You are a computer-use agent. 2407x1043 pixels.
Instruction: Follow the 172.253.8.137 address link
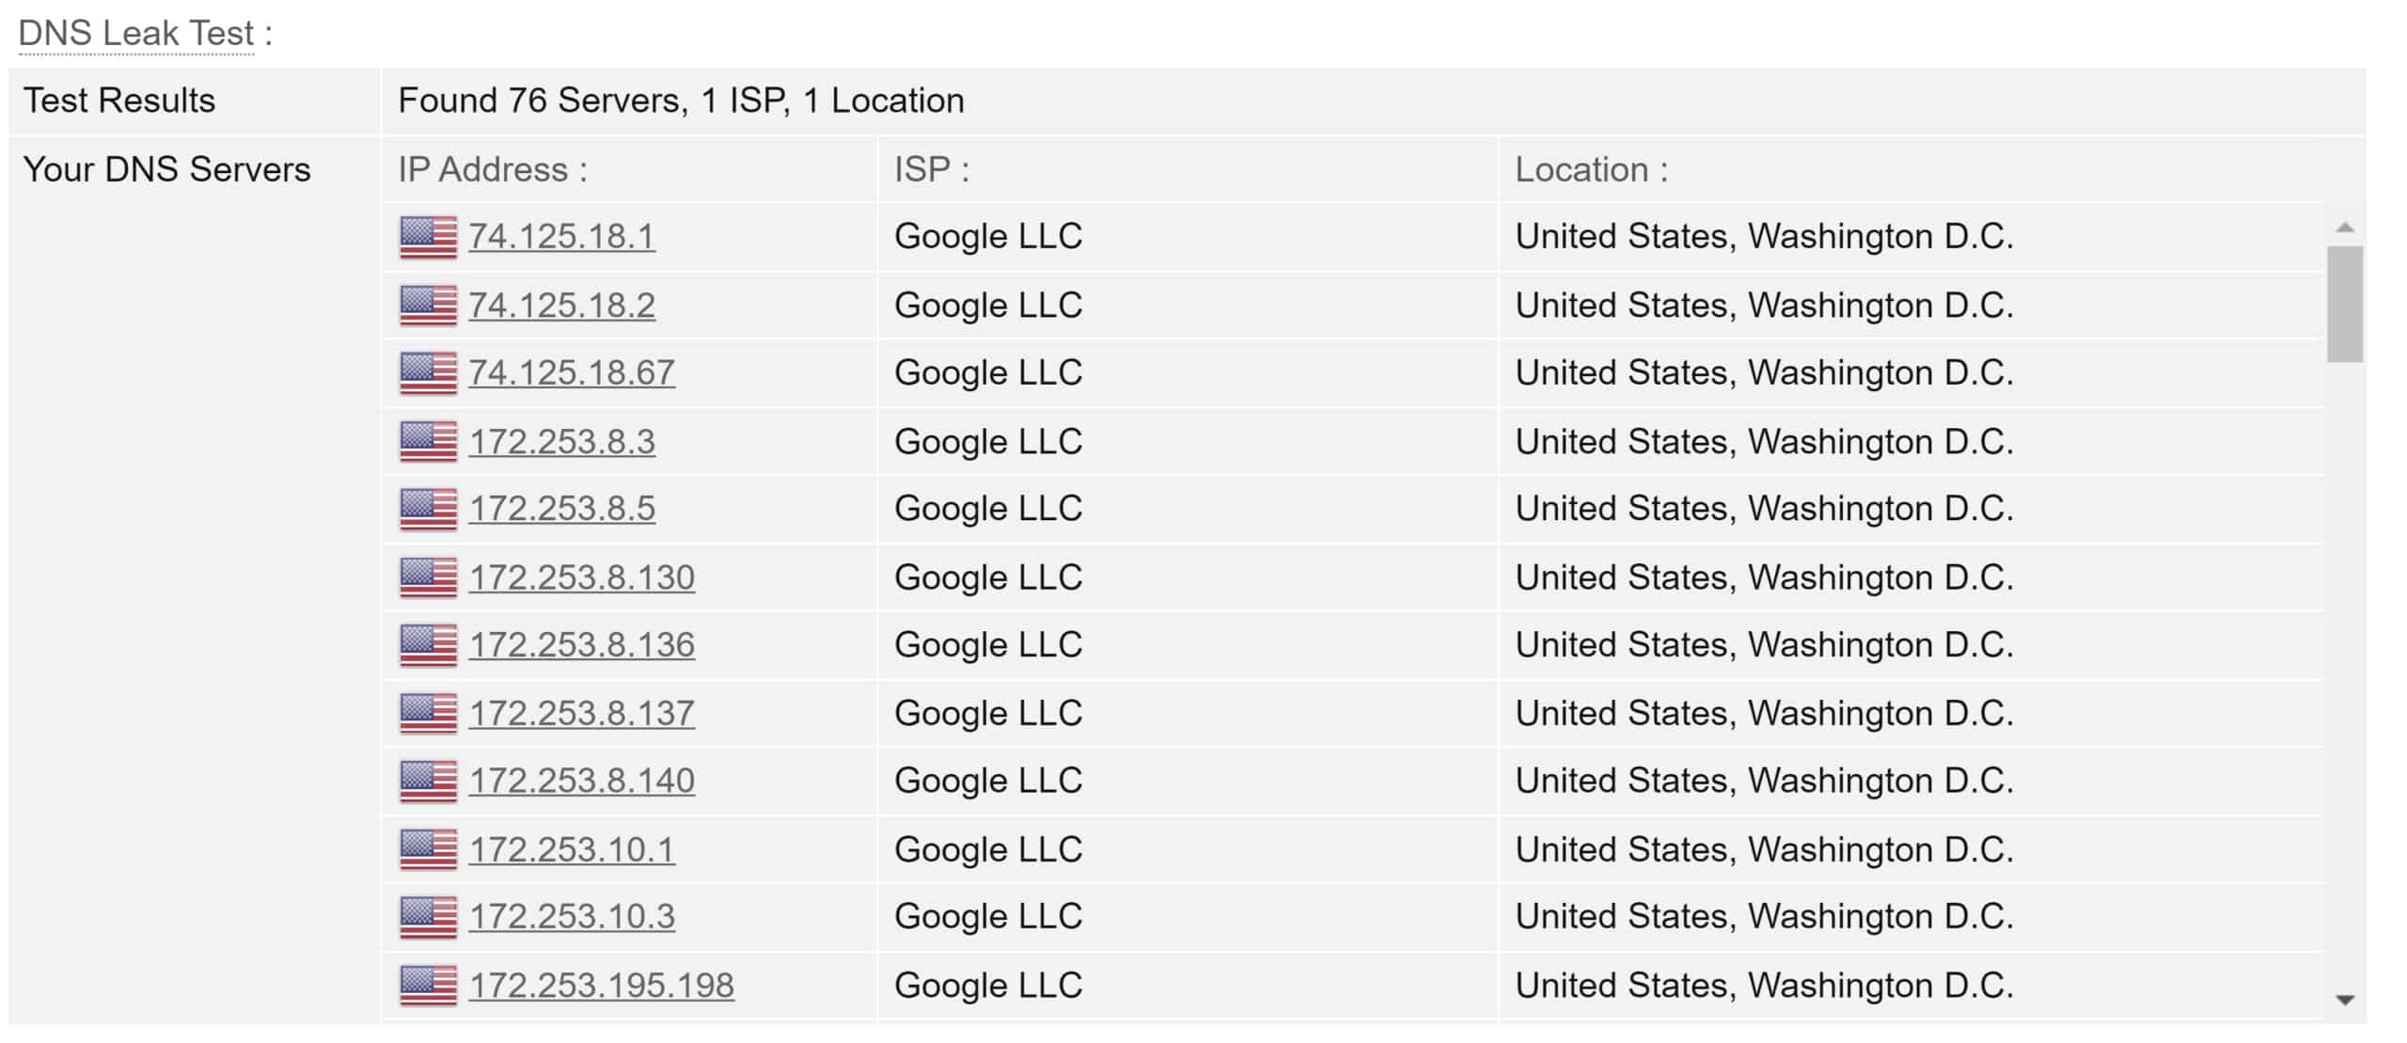582,713
